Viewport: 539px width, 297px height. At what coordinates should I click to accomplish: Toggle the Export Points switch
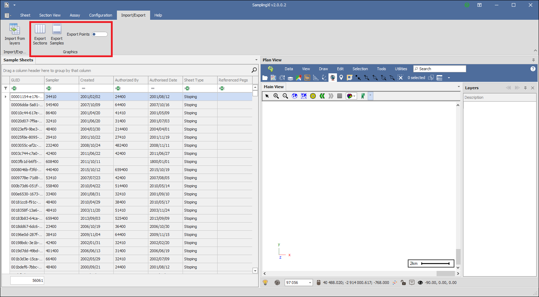(100, 34)
